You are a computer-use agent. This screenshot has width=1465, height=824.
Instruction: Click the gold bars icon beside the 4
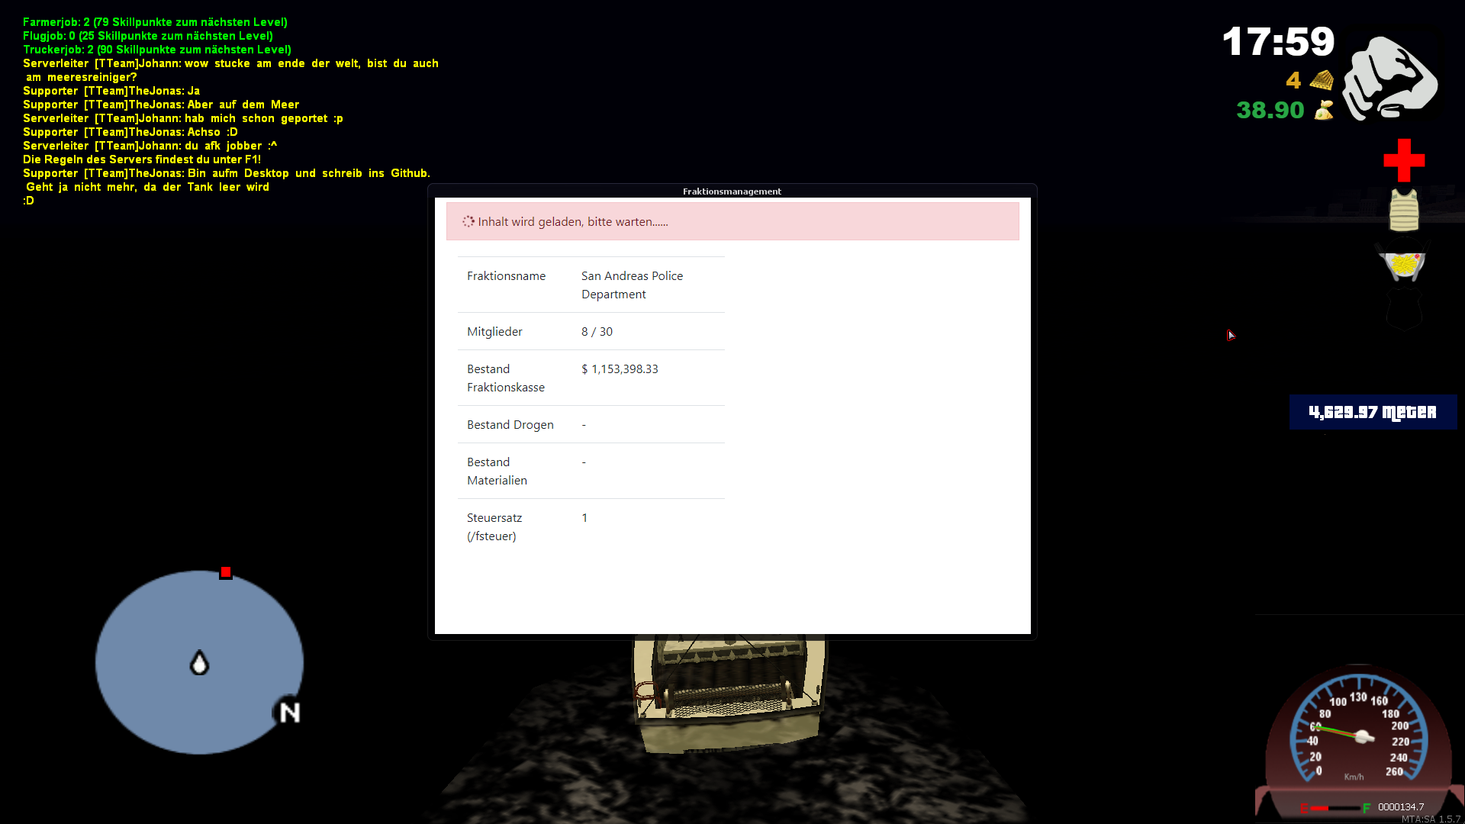pyautogui.click(x=1322, y=79)
